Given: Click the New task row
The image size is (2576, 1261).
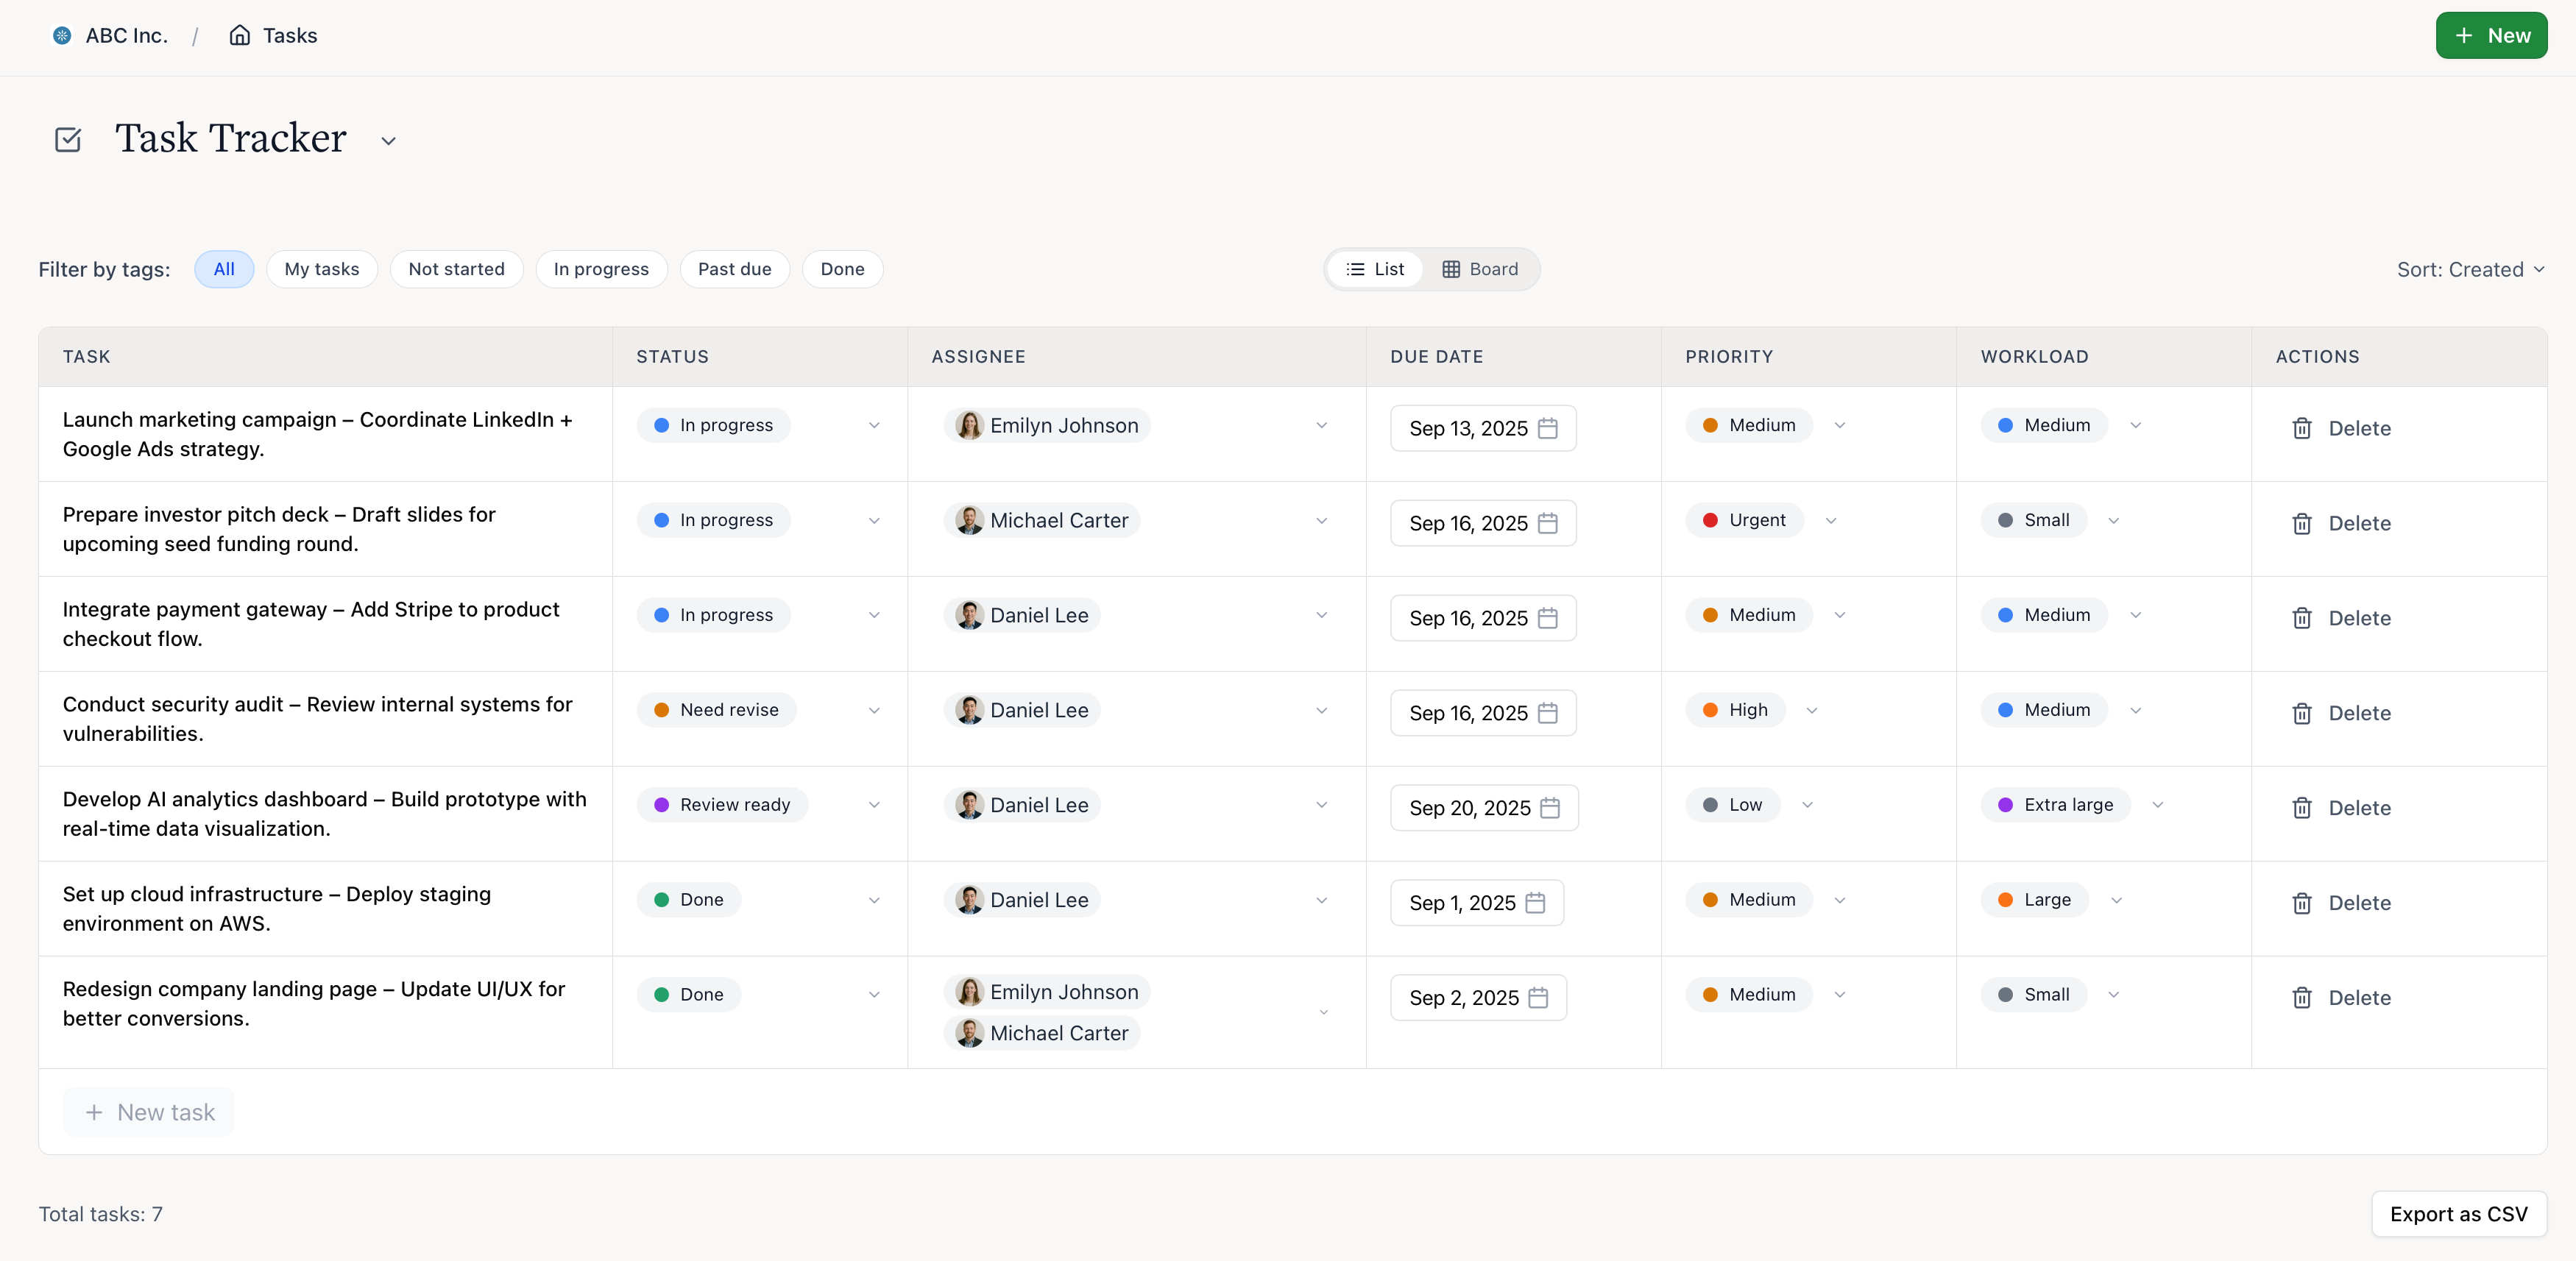Looking at the screenshot, I should (x=148, y=1111).
